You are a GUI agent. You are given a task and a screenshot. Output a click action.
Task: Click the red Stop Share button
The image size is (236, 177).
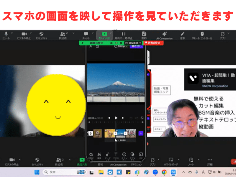click(x=154, y=43)
